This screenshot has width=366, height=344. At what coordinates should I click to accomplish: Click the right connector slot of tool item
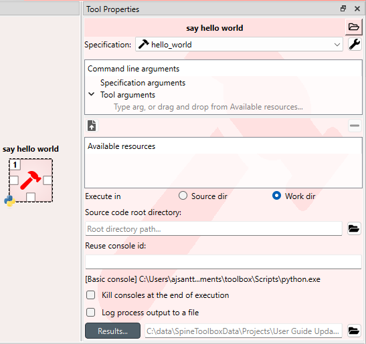tap(48, 180)
